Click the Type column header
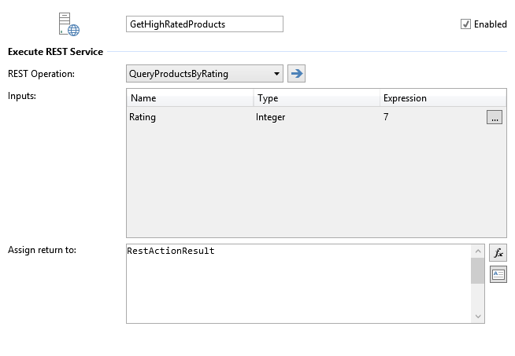Screen dimensions: 515x356 pos(315,98)
